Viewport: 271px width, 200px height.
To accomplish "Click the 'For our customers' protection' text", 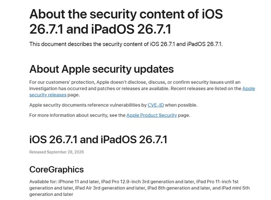I will coord(62,82).
